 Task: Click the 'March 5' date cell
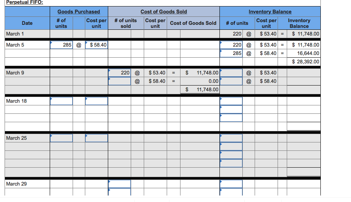click(x=27, y=45)
